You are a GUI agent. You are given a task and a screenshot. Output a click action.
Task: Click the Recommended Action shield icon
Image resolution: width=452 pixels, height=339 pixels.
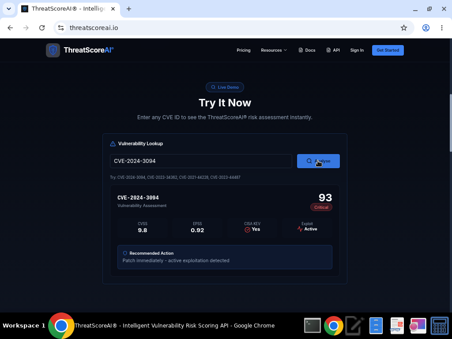125,253
